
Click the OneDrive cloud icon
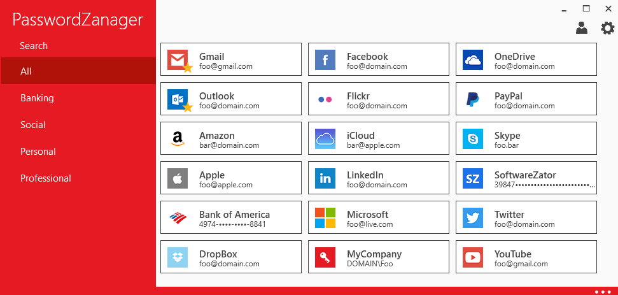click(x=472, y=59)
